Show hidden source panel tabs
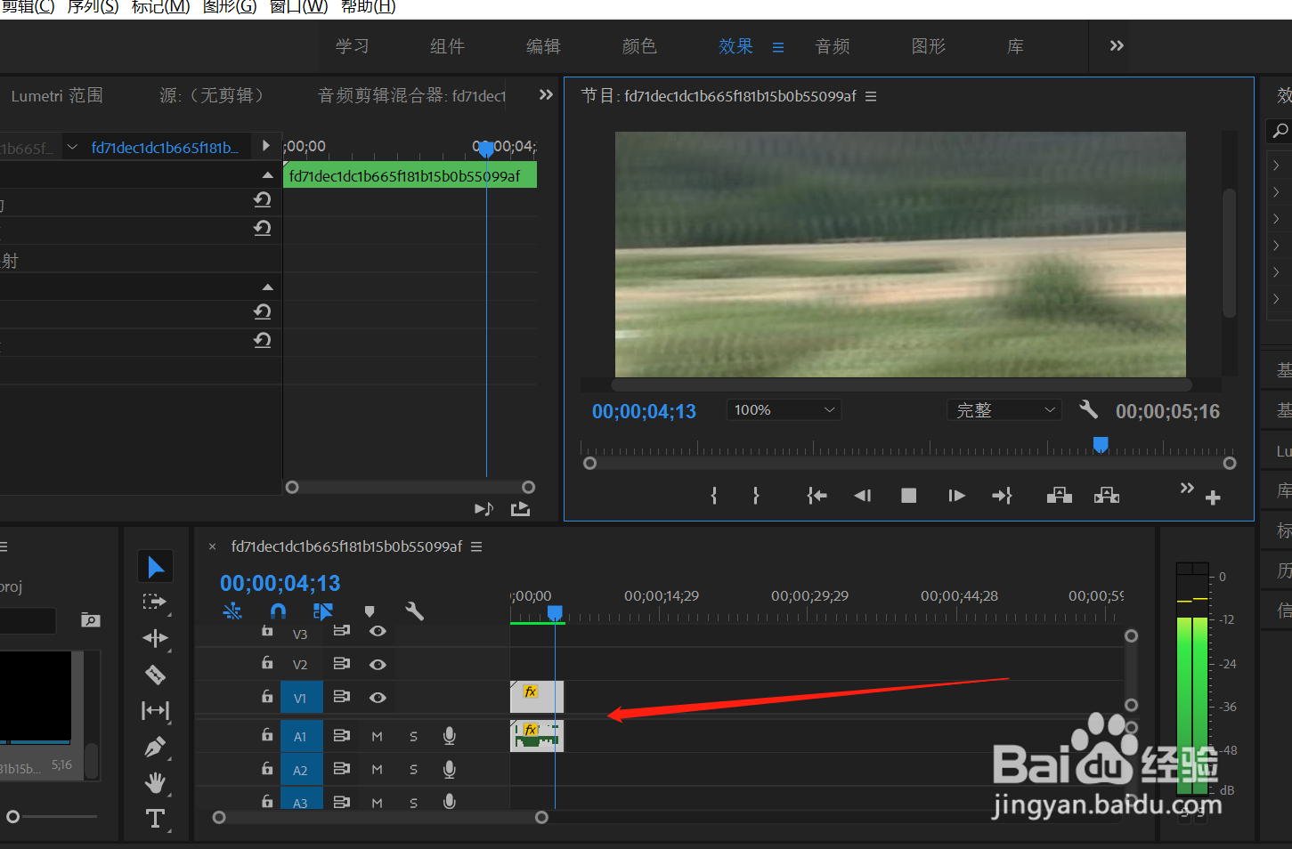1292x849 pixels. pyautogui.click(x=546, y=94)
